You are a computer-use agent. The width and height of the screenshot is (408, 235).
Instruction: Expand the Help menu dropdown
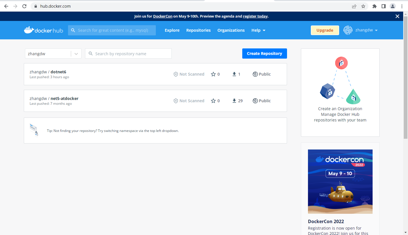click(x=258, y=30)
